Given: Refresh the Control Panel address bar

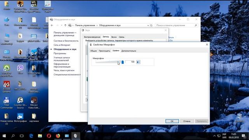Looking at the screenshot, I should tap(151, 25).
